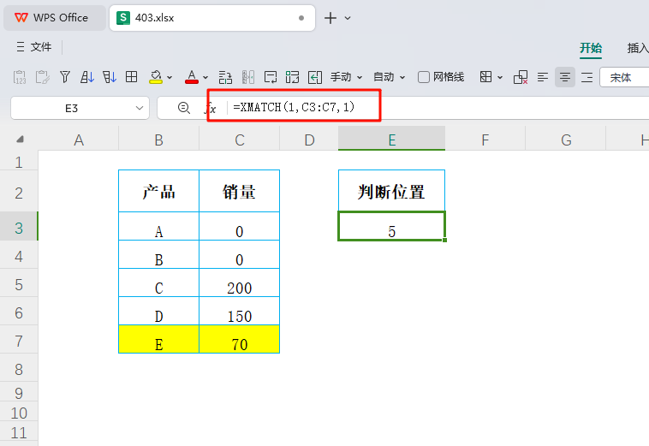649x446 pixels.
Task: Click the sort ascending icon
Action: tap(87, 77)
